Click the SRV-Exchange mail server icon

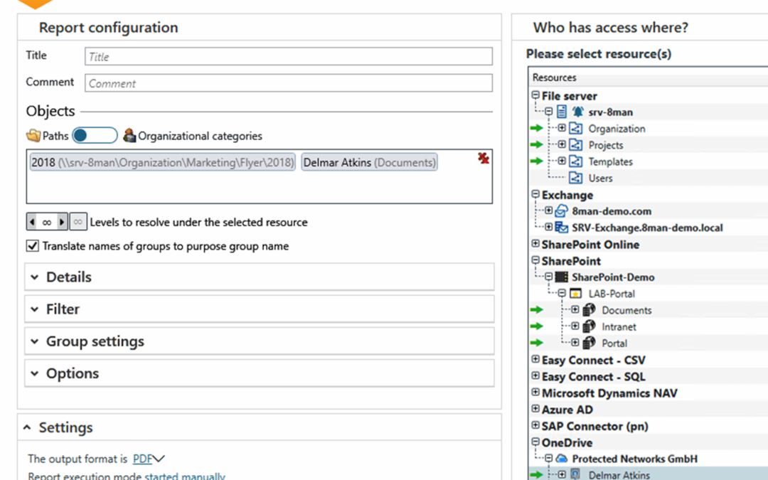pos(561,228)
